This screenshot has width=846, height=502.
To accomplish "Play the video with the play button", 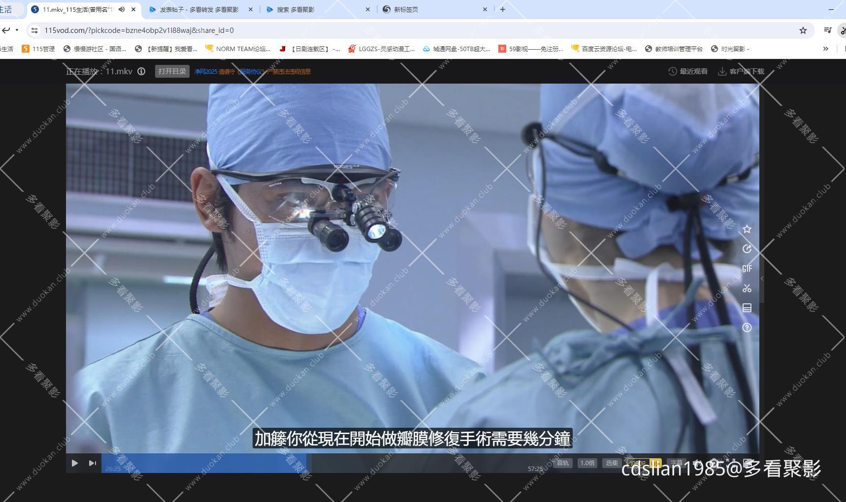I will click(75, 463).
